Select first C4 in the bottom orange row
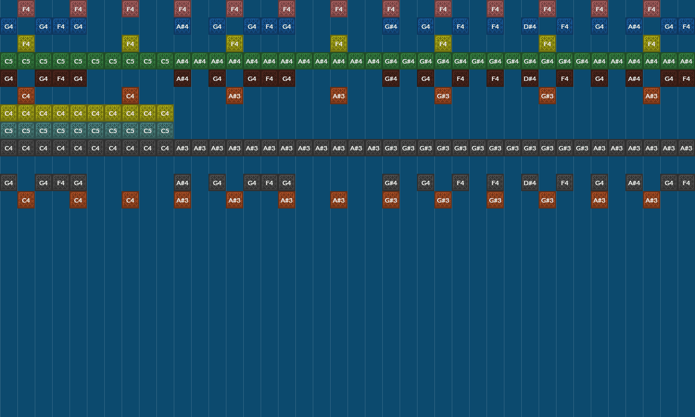The height and width of the screenshot is (417, 695). pyautogui.click(x=26, y=200)
